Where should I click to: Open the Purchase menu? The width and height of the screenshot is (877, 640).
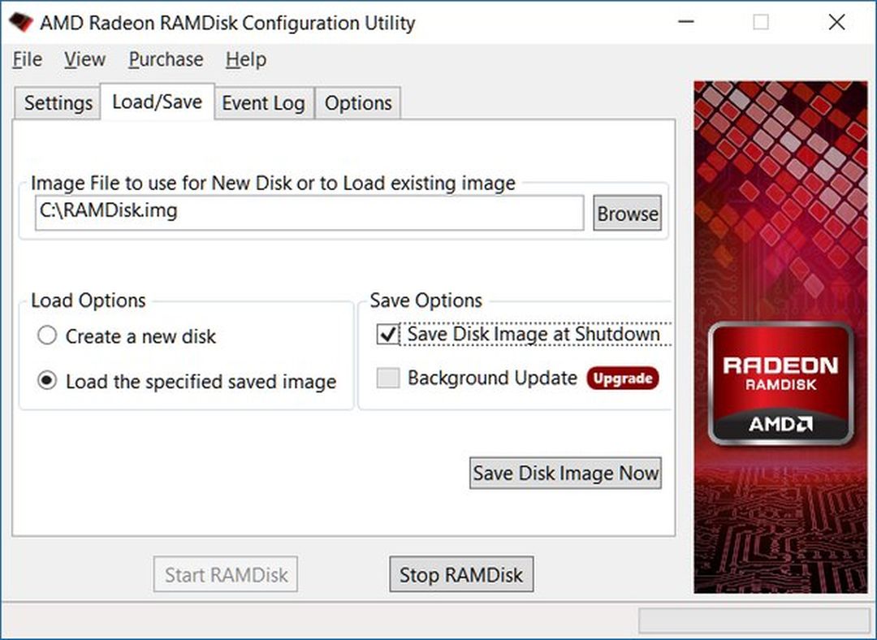coord(165,59)
